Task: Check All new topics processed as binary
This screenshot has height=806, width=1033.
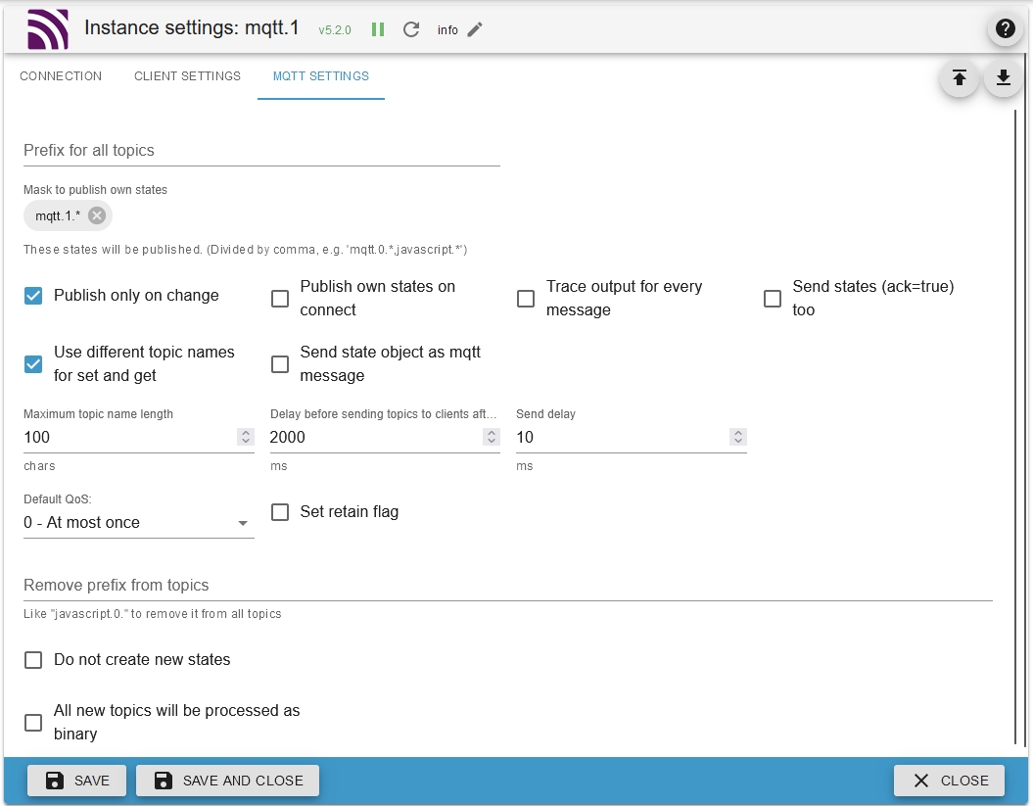Action: coord(33,723)
